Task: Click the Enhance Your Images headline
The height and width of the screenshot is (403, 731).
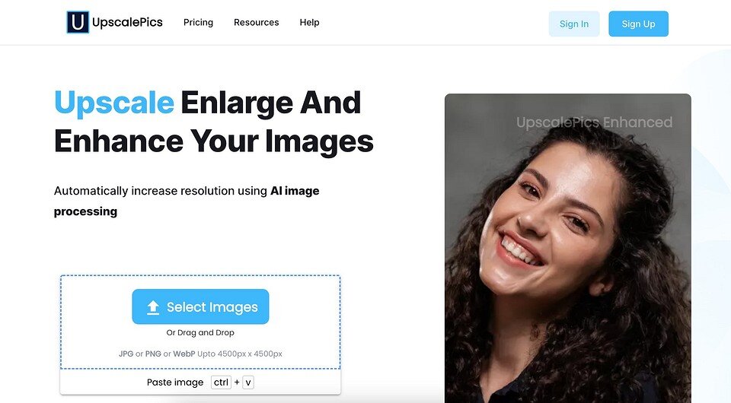Action: [214, 141]
